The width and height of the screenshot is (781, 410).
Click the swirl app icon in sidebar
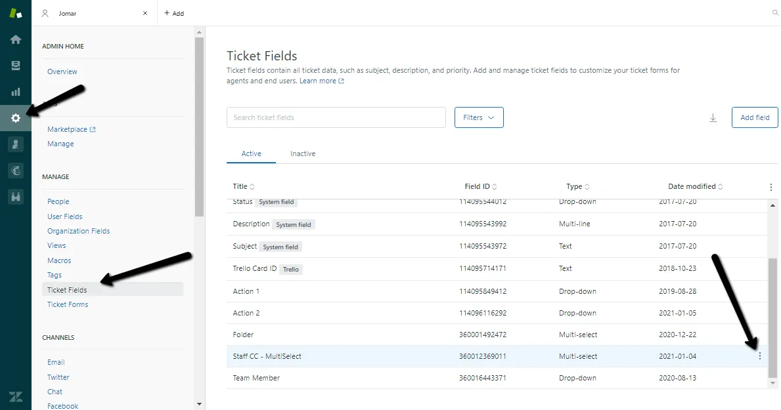(16, 171)
